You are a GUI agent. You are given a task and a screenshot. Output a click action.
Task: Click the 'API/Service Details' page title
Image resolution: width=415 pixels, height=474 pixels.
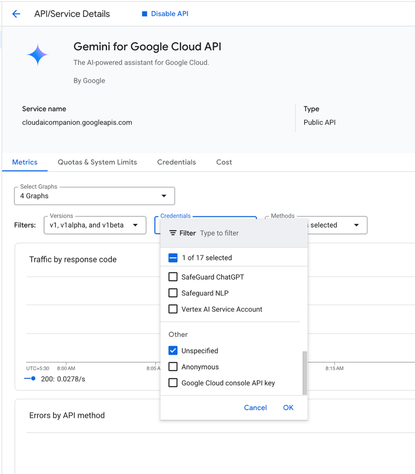pos(72,14)
